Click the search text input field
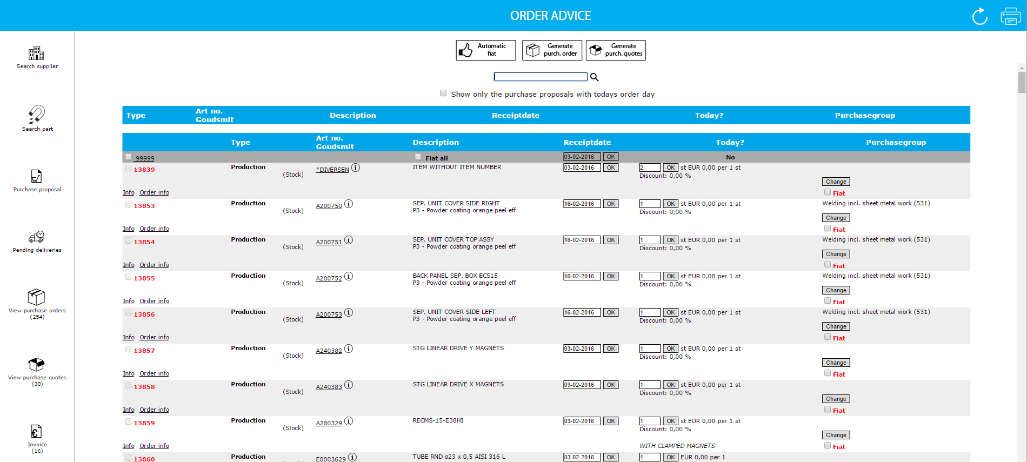The width and height of the screenshot is (1027, 462). (540, 77)
